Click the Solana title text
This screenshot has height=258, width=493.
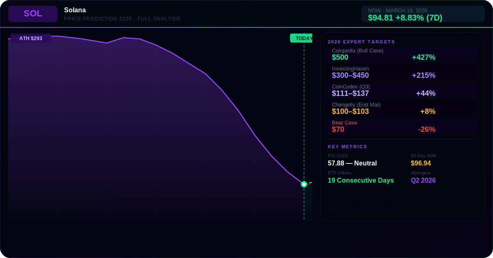click(75, 10)
